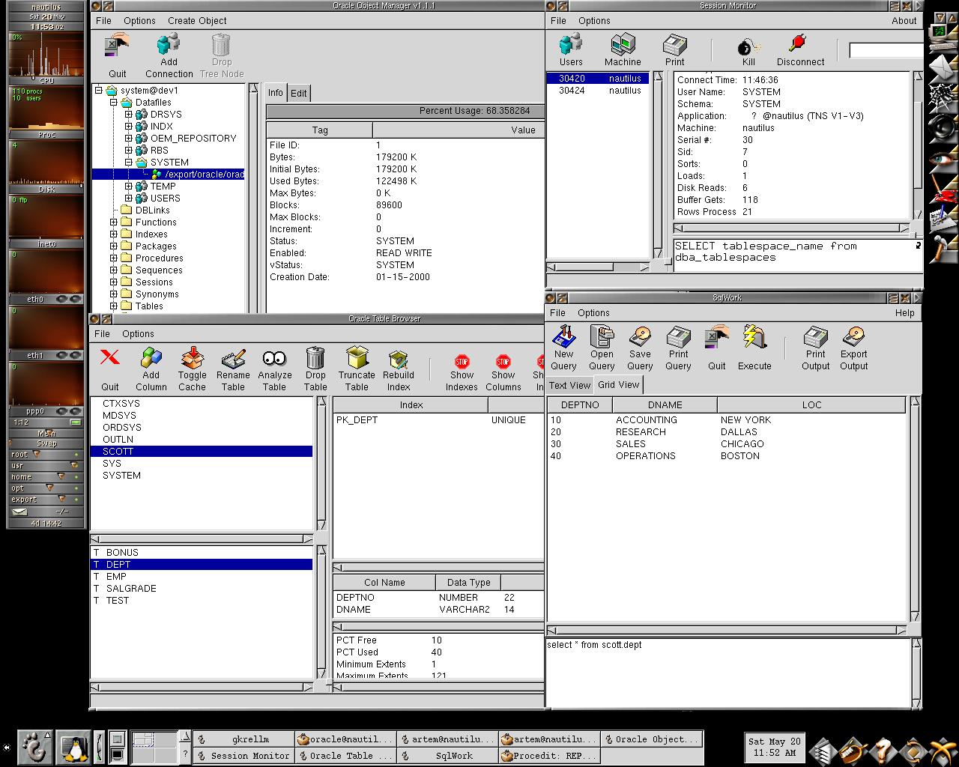Expand the DRSYS datafile node
The height and width of the screenshot is (767, 959).
coord(128,115)
